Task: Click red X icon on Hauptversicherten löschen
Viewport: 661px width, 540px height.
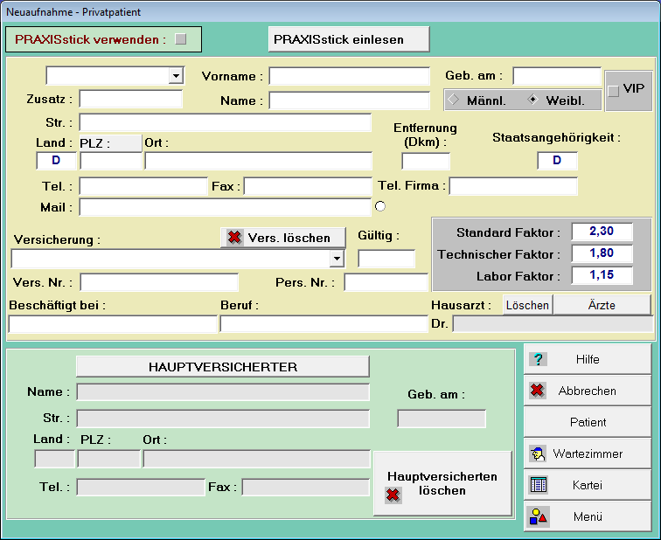Action: pos(393,495)
